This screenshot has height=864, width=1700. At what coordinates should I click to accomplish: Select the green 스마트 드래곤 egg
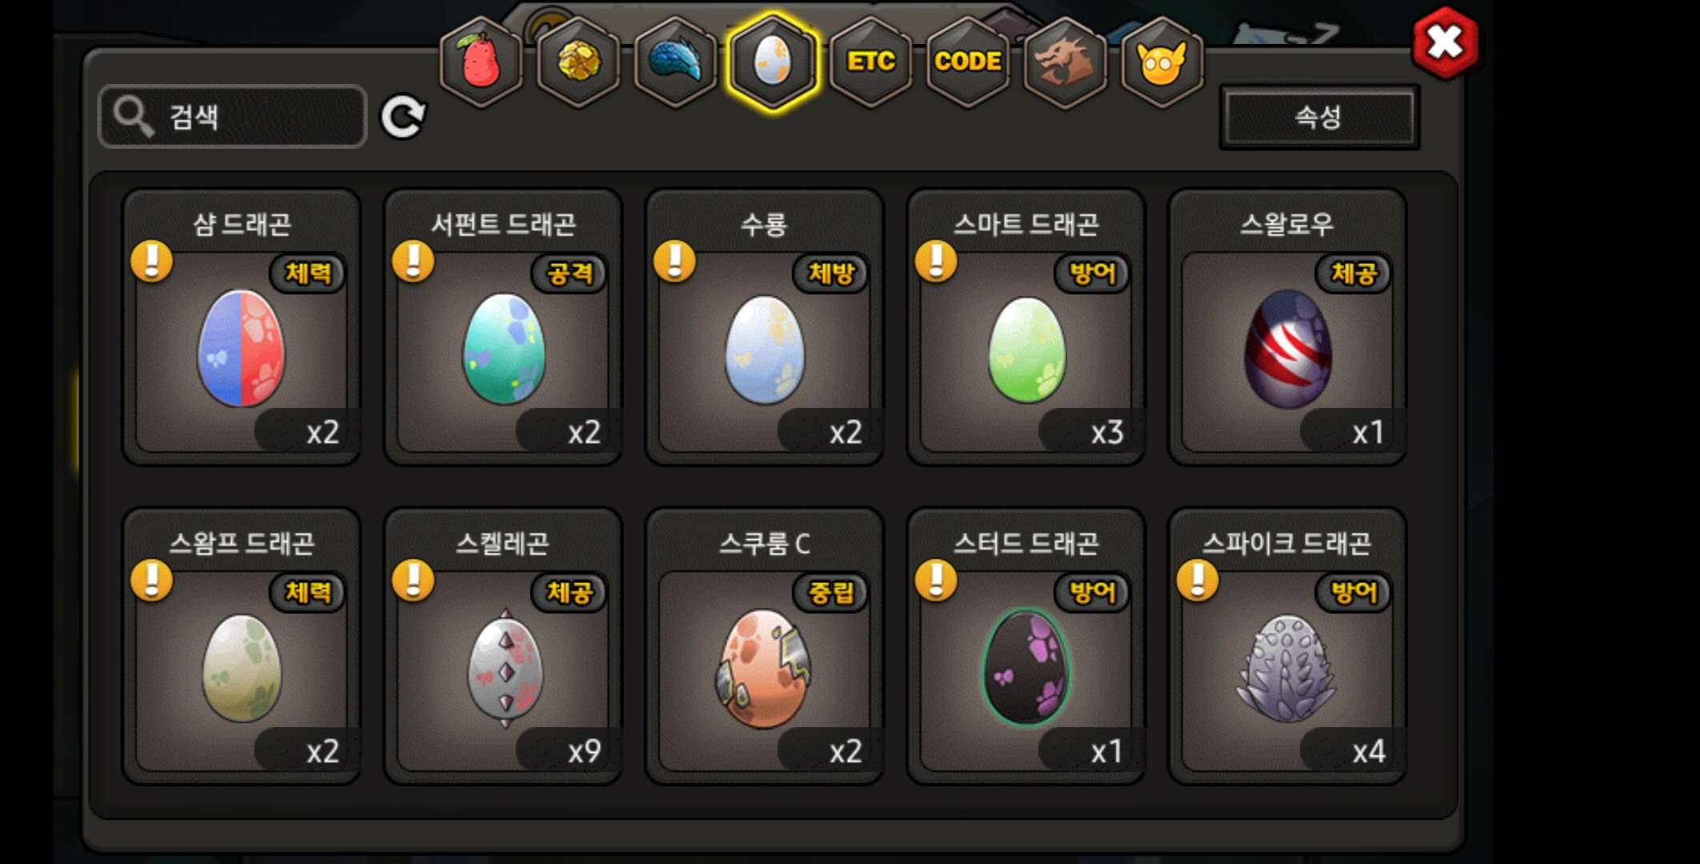(x=1026, y=350)
